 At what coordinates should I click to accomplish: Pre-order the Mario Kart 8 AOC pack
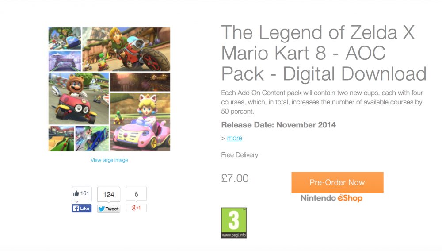click(337, 182)
